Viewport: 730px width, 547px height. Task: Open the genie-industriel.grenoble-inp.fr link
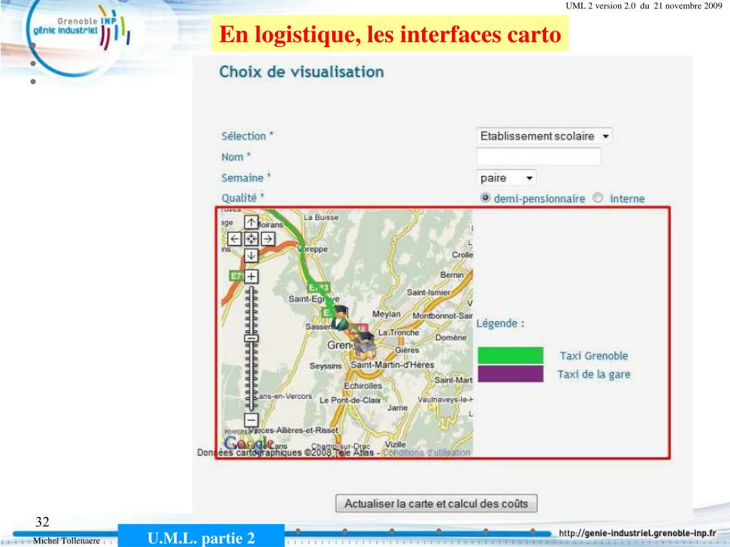click(x=637, y=533)
